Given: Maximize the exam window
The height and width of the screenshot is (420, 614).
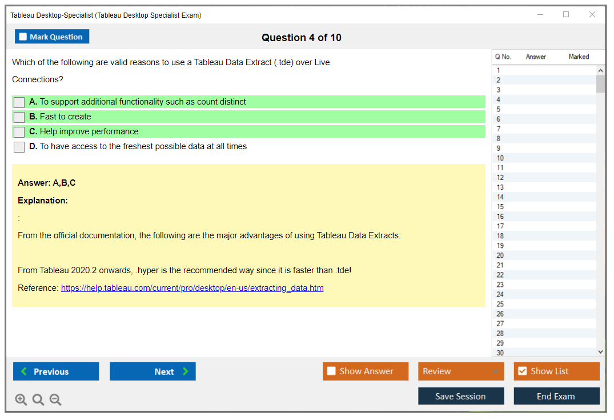Looking at the screenshot, I should point(566,15).
